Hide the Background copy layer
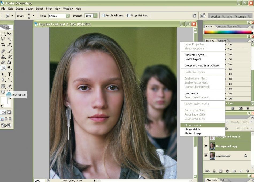 206,146
